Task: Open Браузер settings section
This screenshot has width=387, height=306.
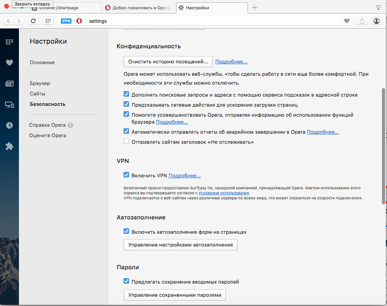Action: [x=40, y=83]
